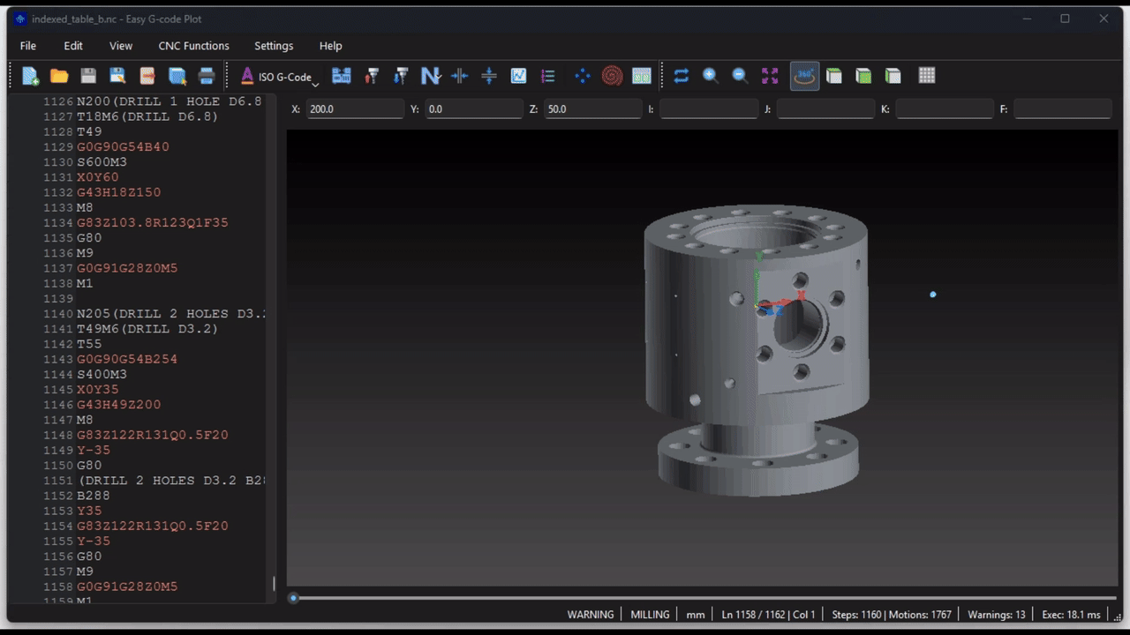Click code line T18M6(DRILL D6.8)
Viewport: 1130px width, 635px height.
click(x=147, y=116)
